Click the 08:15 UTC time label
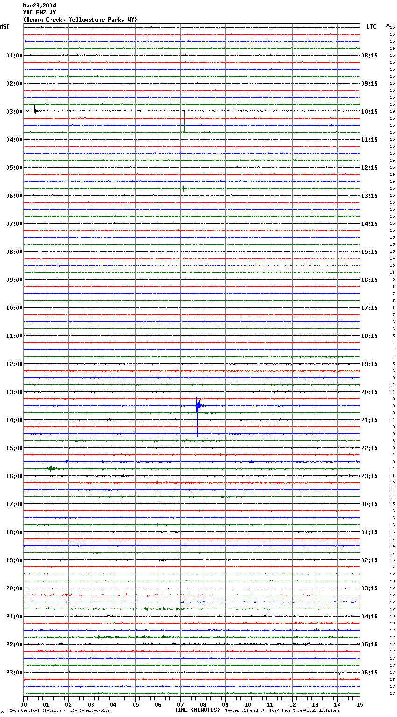Image resolution: width=397 pixels, height=717 pixels. click(369, 56)
